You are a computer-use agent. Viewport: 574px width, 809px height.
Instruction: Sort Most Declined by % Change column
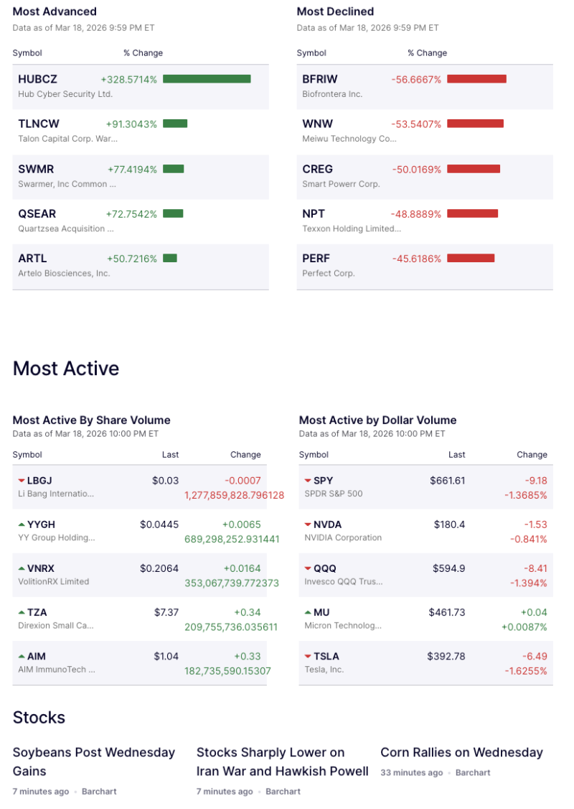pos(427,52)
